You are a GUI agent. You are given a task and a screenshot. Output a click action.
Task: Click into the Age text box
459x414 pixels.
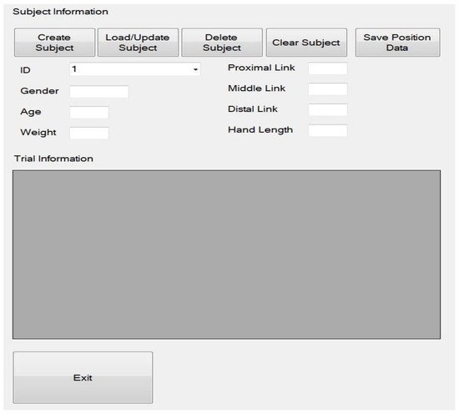pos(89,113)
